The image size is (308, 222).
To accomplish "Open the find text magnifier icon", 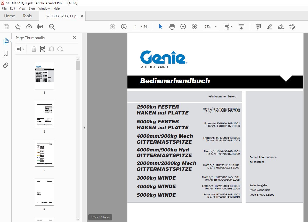I will tap(52, 27).
